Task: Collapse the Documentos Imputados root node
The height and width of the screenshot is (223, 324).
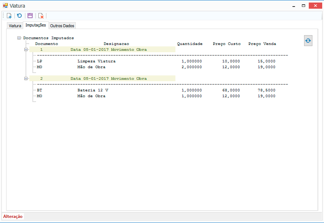Action: 19,38
